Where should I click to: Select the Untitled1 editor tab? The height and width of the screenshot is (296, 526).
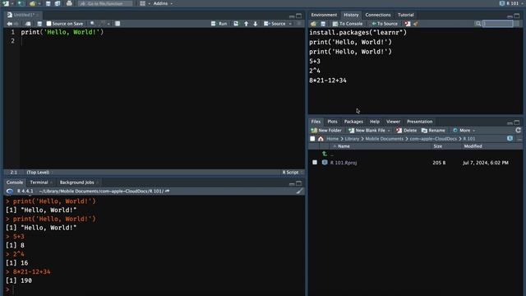(24, 15)
